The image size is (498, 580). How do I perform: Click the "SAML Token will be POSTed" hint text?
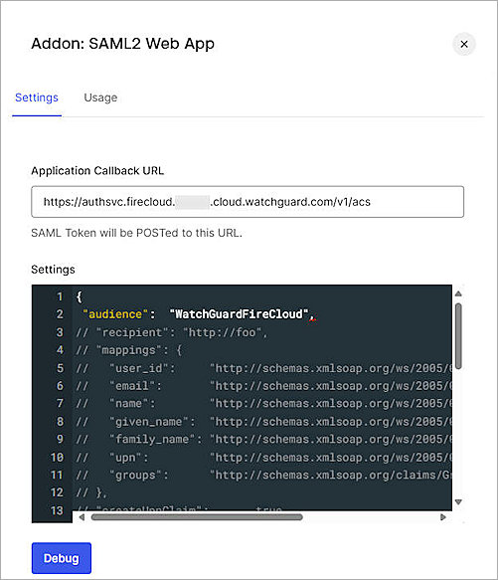(x=136, y=233)
